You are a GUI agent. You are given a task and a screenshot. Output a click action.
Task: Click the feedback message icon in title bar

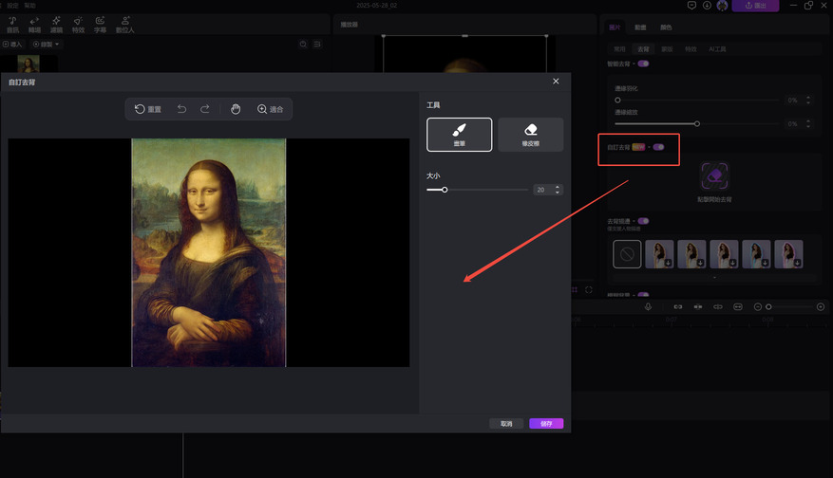click(x=691, y=6)
